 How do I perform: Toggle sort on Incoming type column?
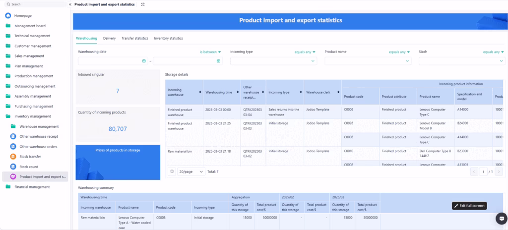coord(300,92)
